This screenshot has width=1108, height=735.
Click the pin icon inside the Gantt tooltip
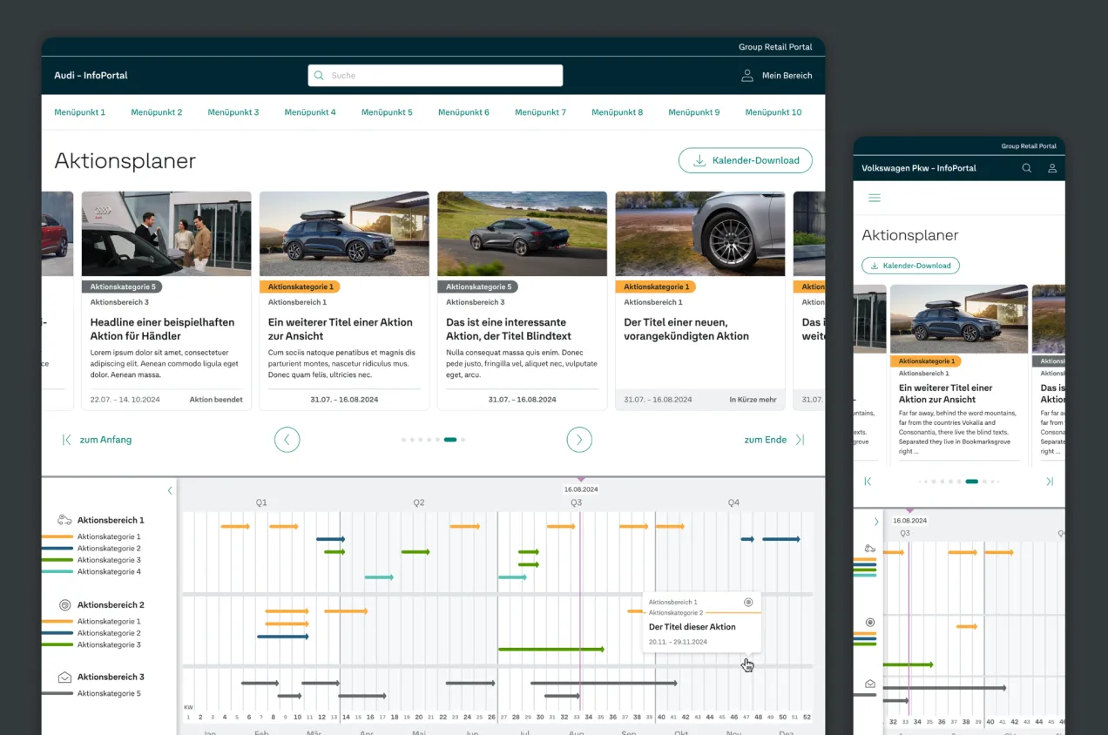point(747,602)
